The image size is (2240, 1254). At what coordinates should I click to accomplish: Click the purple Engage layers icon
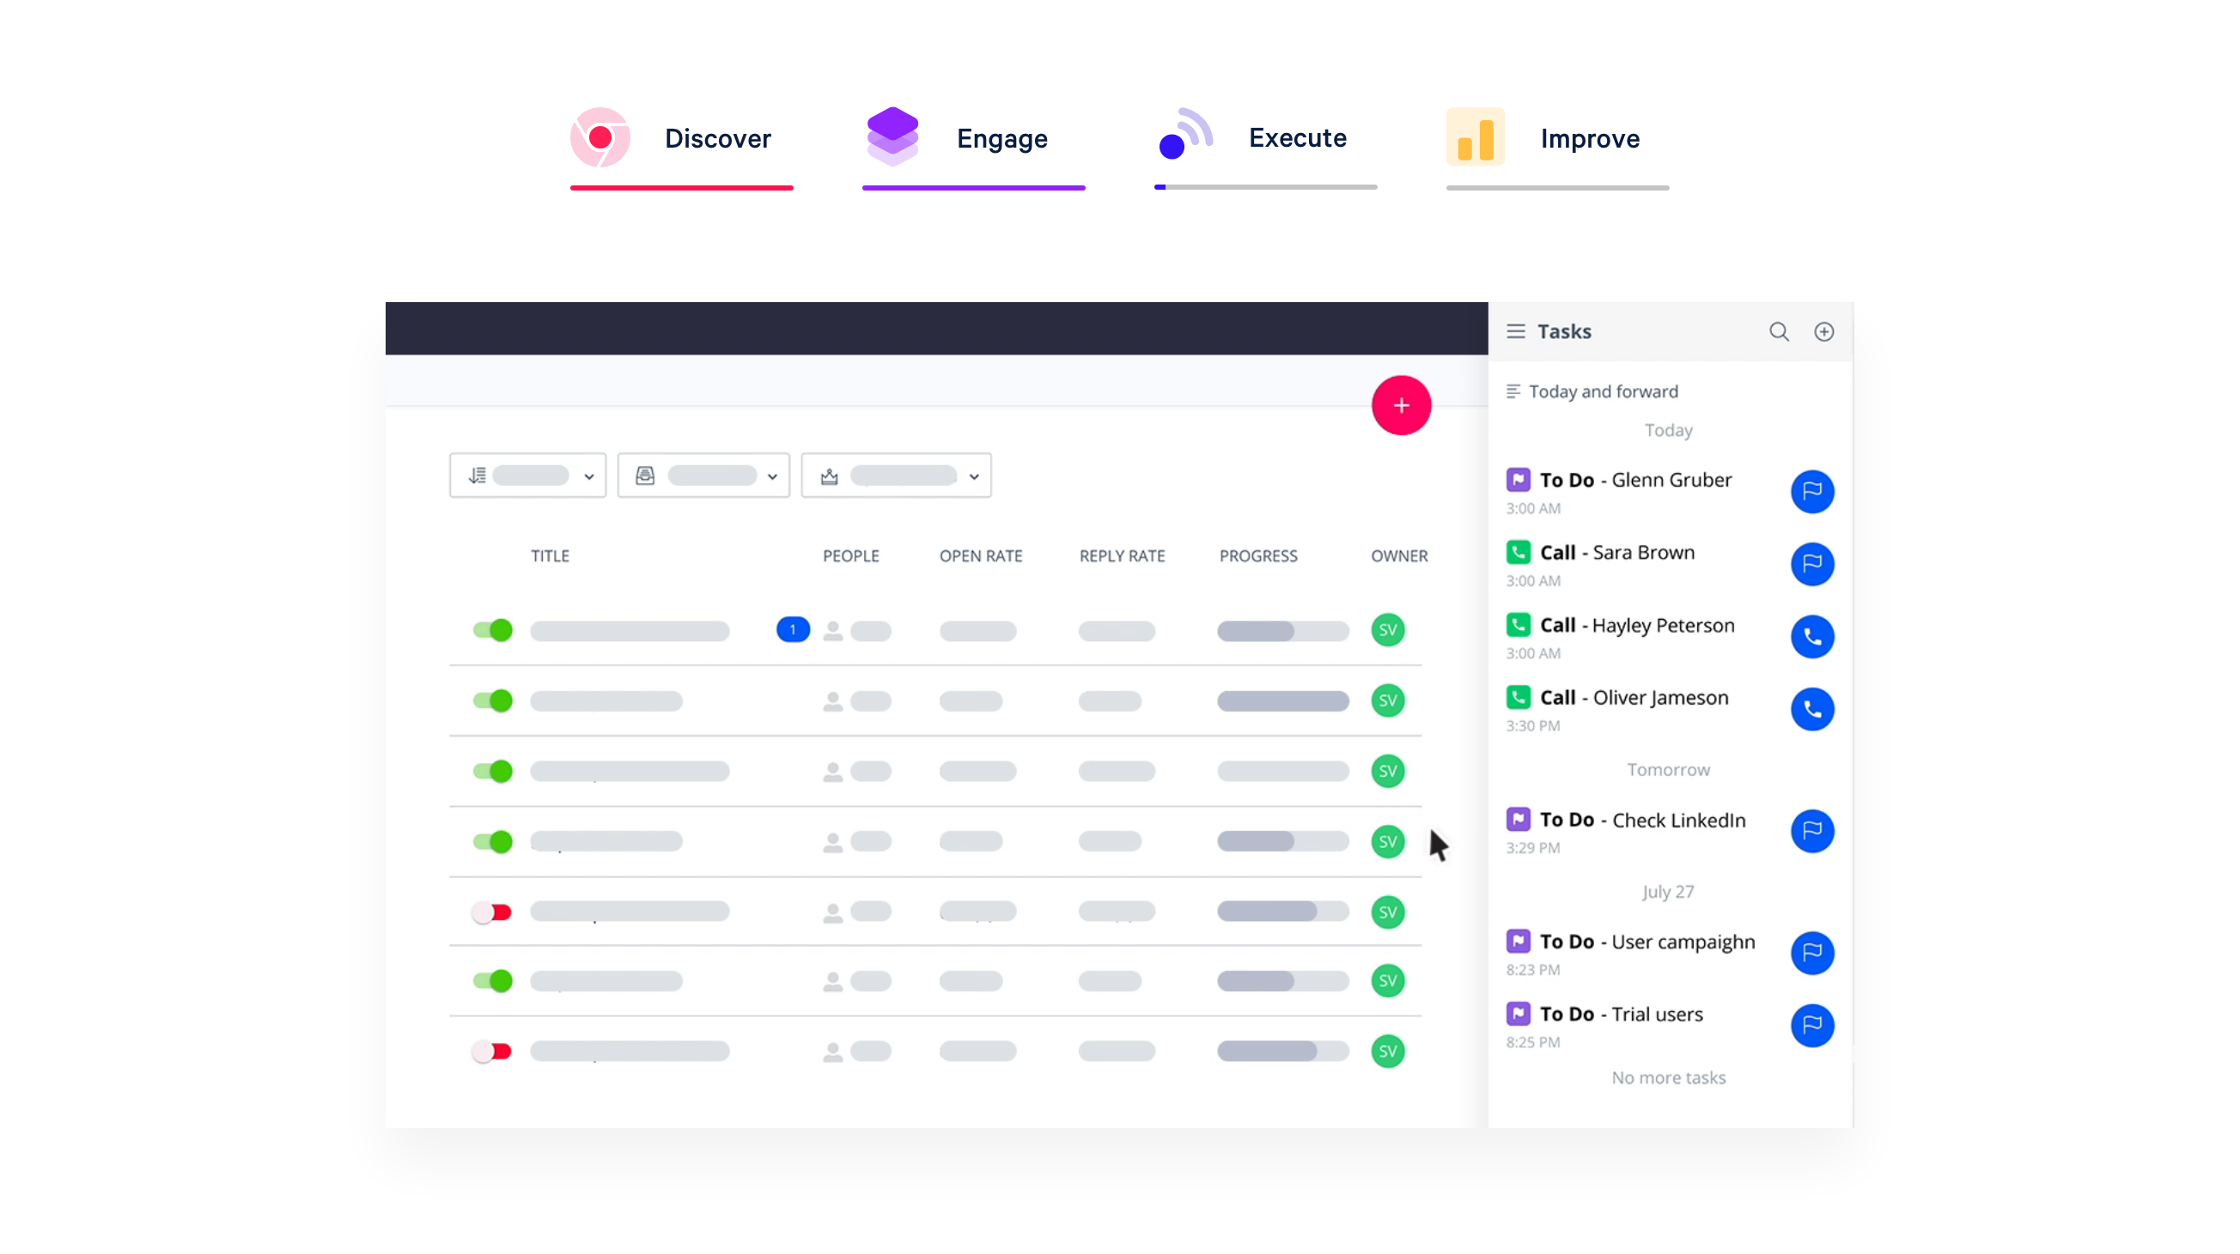tap(893, 136)
